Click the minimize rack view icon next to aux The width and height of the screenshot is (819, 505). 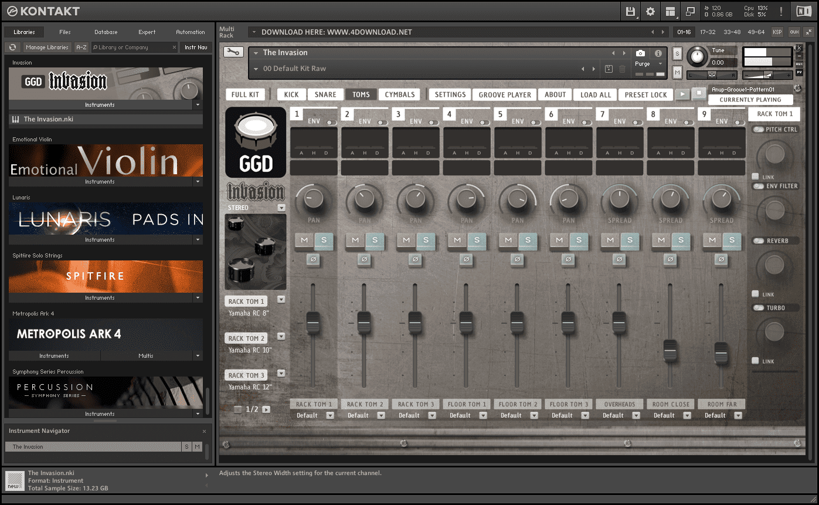coord(808,32)
